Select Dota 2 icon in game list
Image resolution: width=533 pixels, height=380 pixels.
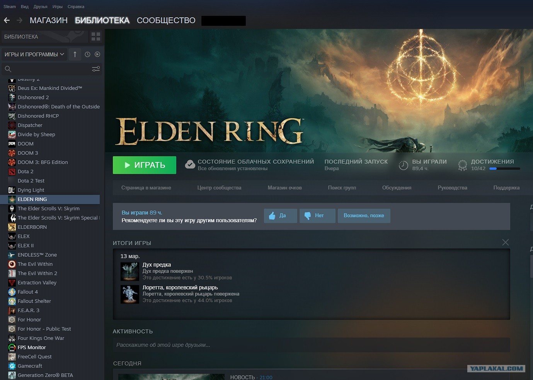[x=12, y=172]
